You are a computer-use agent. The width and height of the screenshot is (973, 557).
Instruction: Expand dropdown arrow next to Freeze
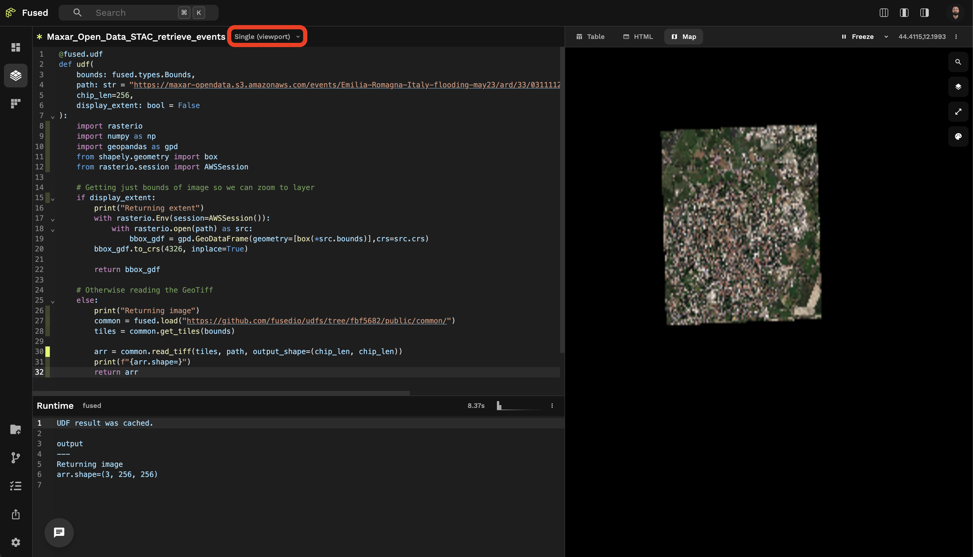pos(886,37)
